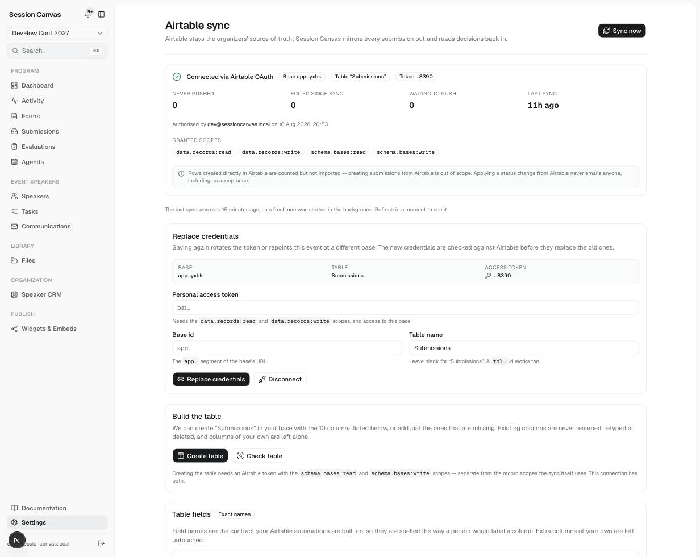Click the Base app…yxbk badge
This screenshot has height=557, width=700.
(x=302, y=77)
